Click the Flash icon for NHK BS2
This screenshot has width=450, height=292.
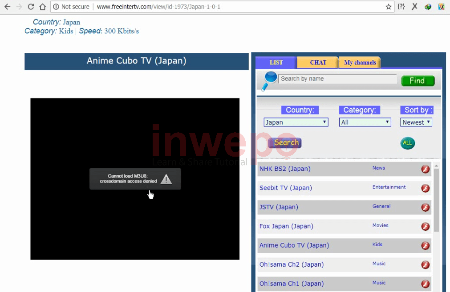[x=426, y=169]
